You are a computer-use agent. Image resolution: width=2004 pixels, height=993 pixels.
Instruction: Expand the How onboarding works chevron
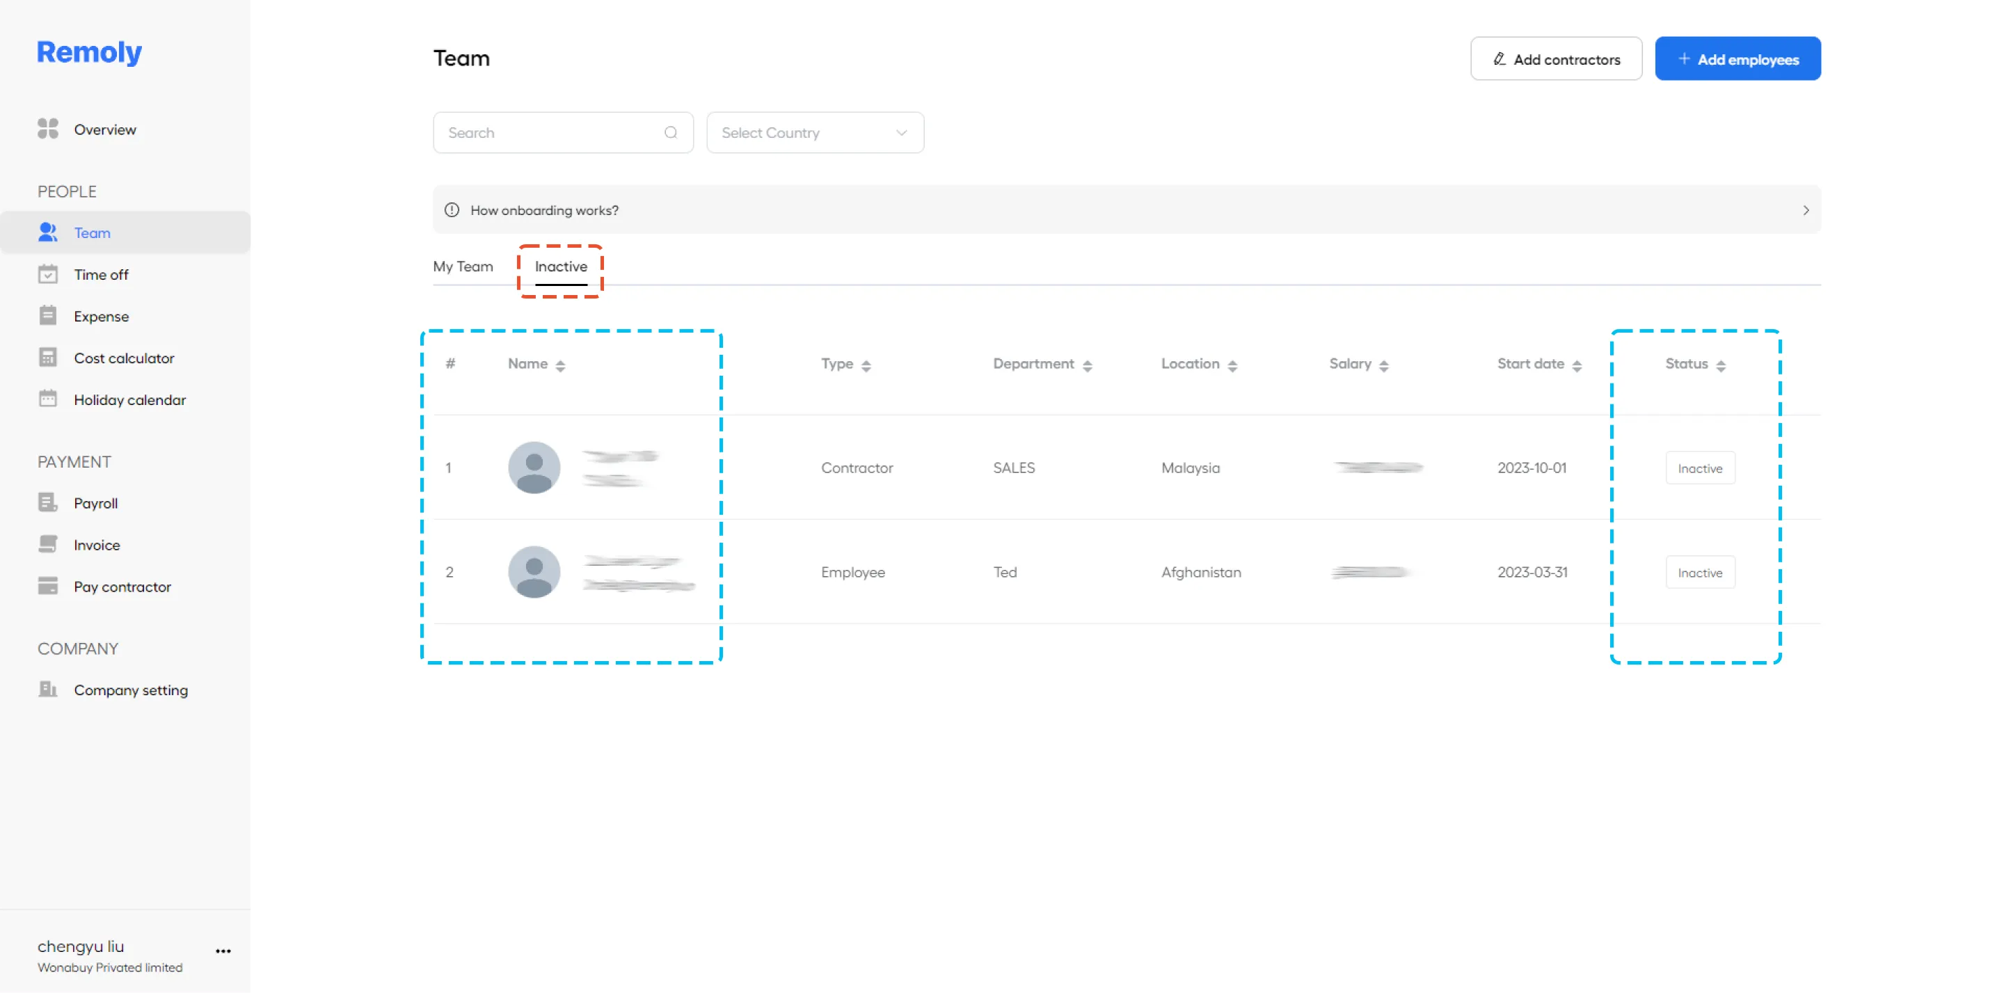pos(1806,210)
